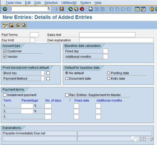
Task: Create new session icon
Action: [x=137, y=9]
